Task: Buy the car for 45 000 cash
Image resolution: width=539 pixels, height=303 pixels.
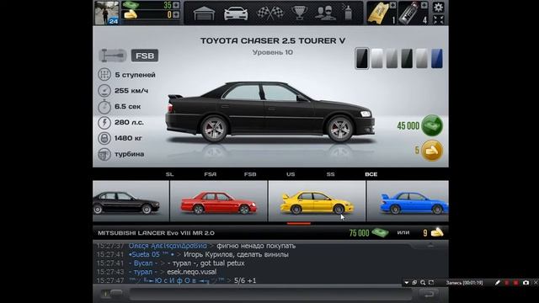Action: 432,125
